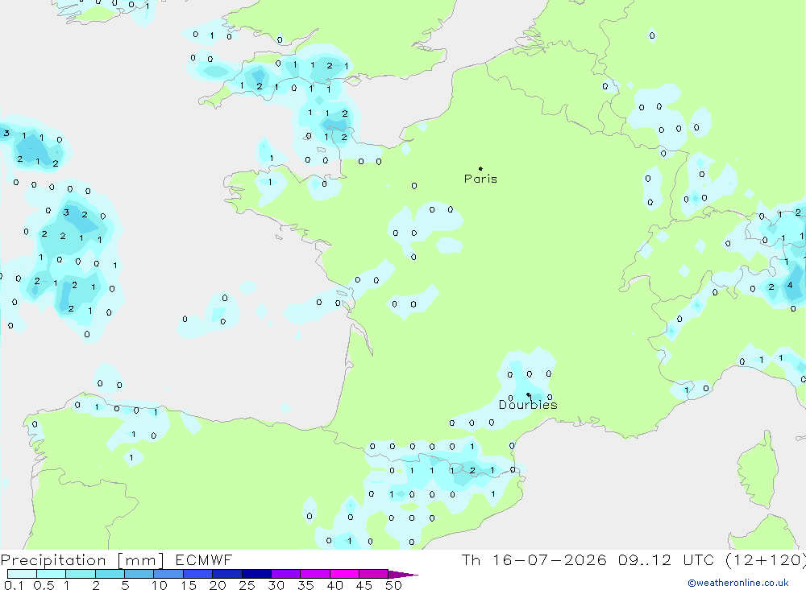Click the 30 mm purple legend swatch
Image resolution: width=806 pixels, height=590 pixels.
(285, 574)
